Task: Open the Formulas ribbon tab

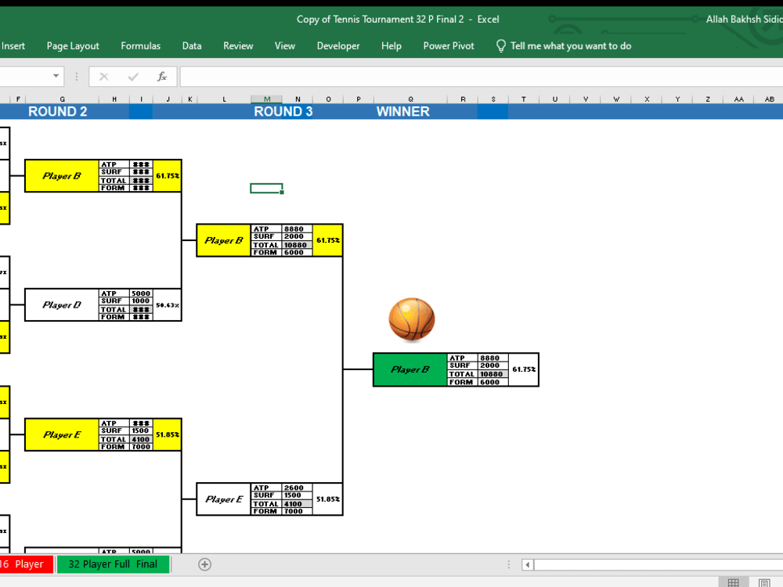Action: point(140,45)
